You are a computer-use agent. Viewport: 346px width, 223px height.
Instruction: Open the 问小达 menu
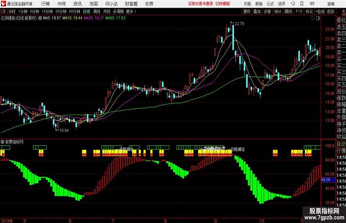(x=111, y=4)
